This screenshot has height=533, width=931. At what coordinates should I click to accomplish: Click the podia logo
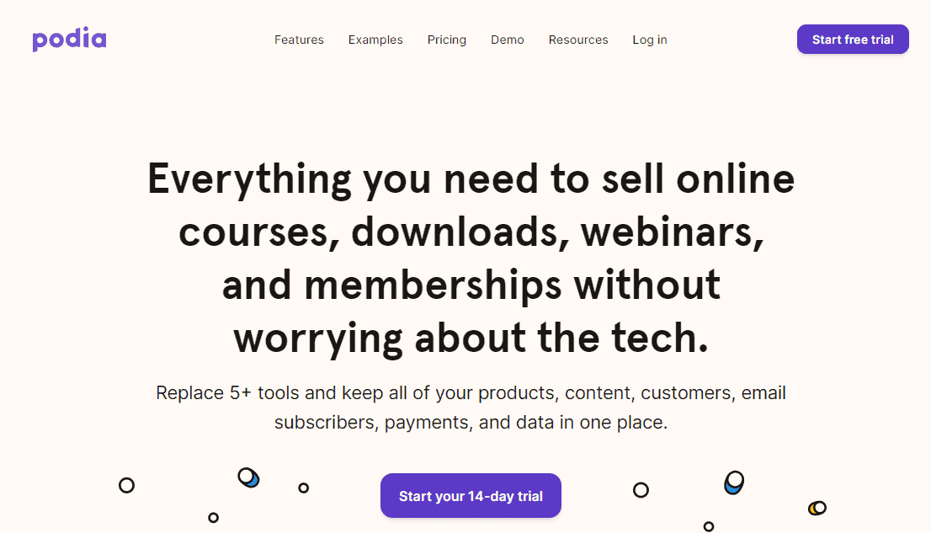[69, 40]
